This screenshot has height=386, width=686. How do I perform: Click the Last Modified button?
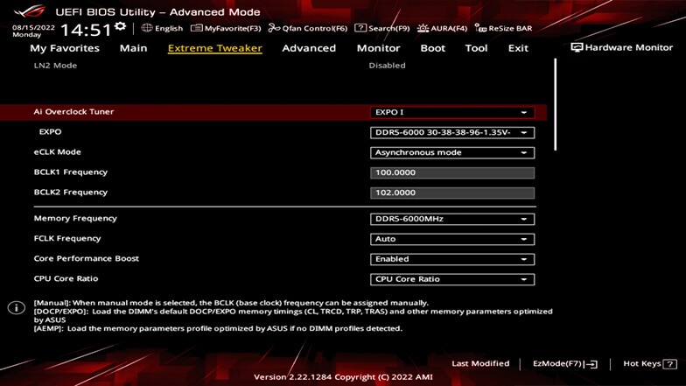point(480,363)
